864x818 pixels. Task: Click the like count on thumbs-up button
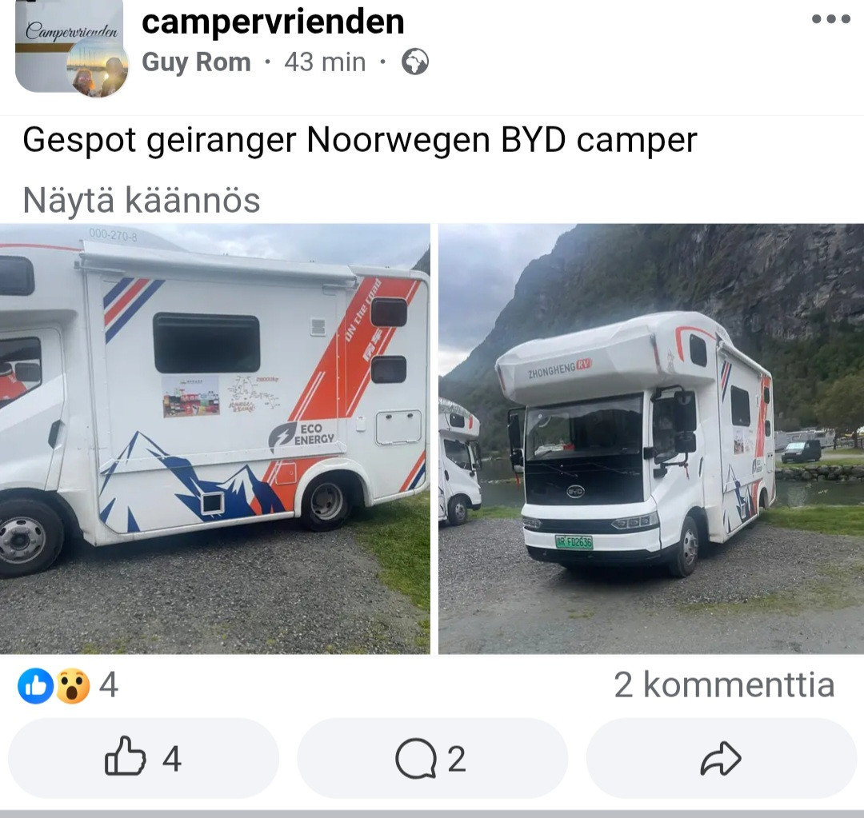[172, 759]
